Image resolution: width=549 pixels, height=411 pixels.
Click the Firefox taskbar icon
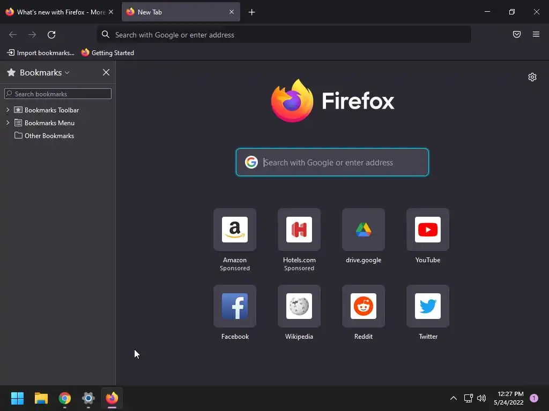click(x=112, y=398)
